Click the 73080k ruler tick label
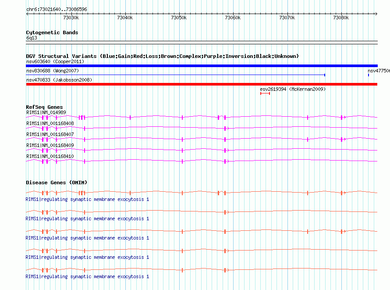The height and width of the screenshot is (290, 390). (341, 18)
